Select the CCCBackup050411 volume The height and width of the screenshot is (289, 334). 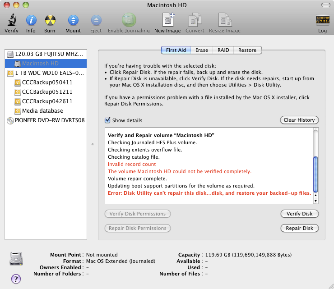tap(46, 83)
